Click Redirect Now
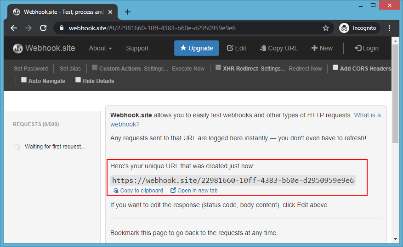The height and width of the screenshot is (247, 403). tap(305, 69)
